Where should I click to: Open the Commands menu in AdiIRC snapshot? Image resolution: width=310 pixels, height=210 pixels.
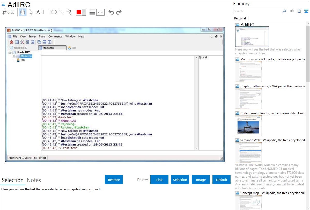55,37
